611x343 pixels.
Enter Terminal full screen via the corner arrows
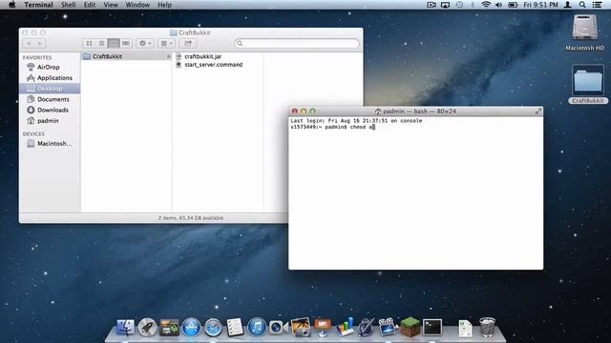tap(538, 111)
